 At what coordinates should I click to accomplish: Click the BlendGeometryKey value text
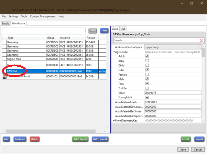click(169, 120)
